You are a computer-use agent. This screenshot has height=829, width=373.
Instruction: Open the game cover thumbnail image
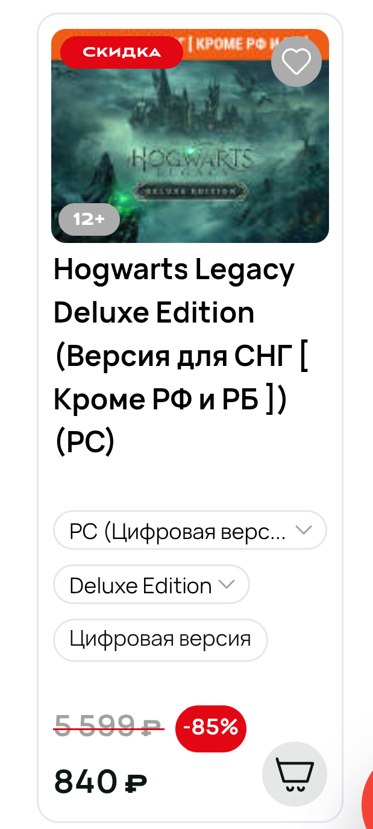[190, 136]
